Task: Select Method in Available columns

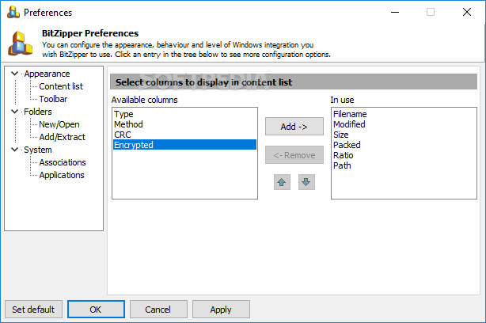Action: pyautogui.click(x=184, y=124)
